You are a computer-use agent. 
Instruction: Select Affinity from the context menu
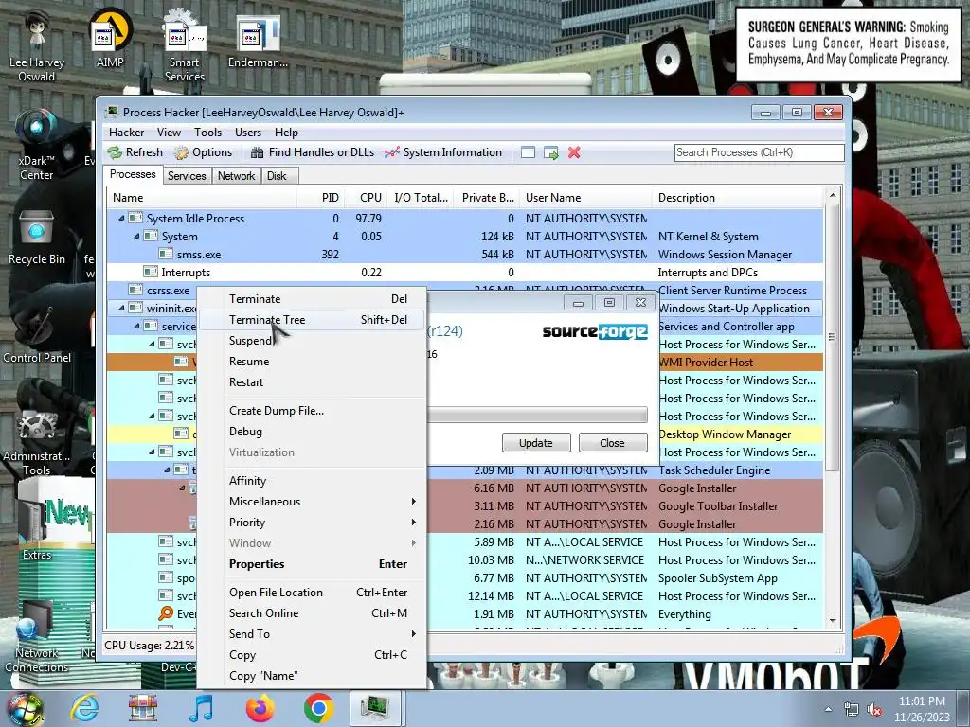312,480
